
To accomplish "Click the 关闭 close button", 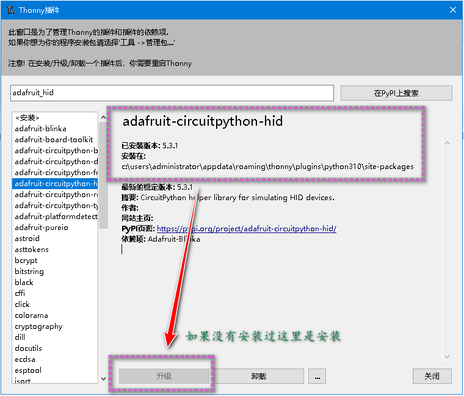I will click(432, 376).
